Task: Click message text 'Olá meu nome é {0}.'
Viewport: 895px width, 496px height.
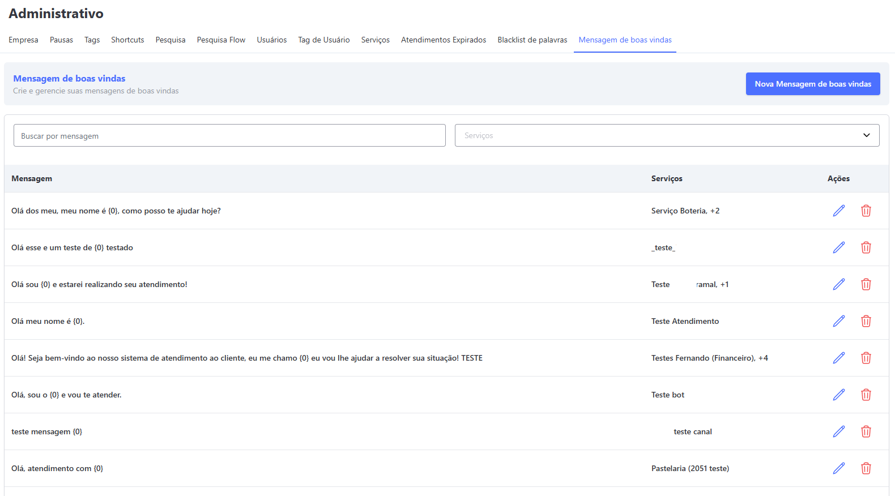Action: coord(48,321)
